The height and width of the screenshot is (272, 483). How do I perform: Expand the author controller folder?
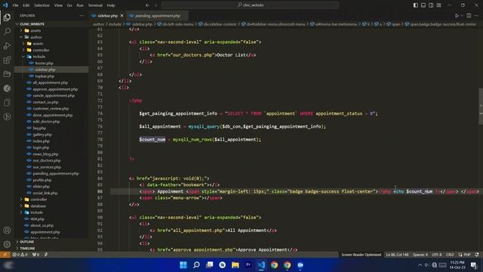pyautogui.click(x=41, y=50)
